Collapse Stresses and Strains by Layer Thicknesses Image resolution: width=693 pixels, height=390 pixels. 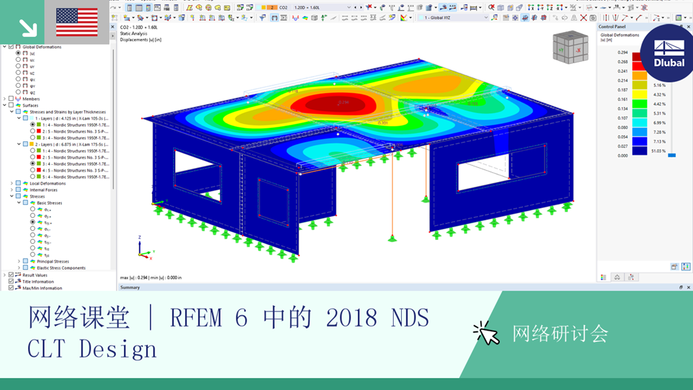(x=11, y=112)
